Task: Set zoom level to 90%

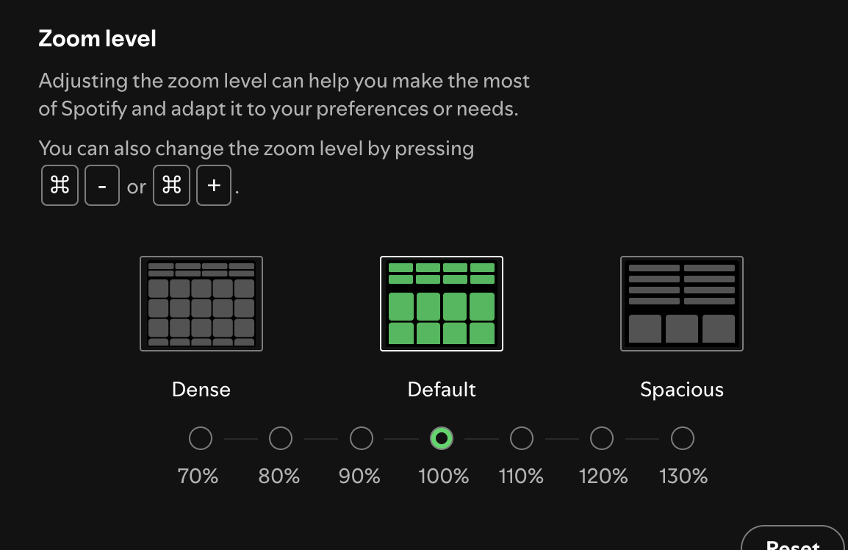Action: tap(362, 438)
